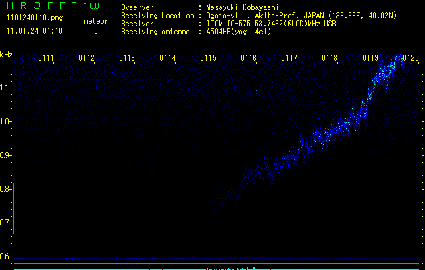Click the 0118 time marker

(330, 58)
